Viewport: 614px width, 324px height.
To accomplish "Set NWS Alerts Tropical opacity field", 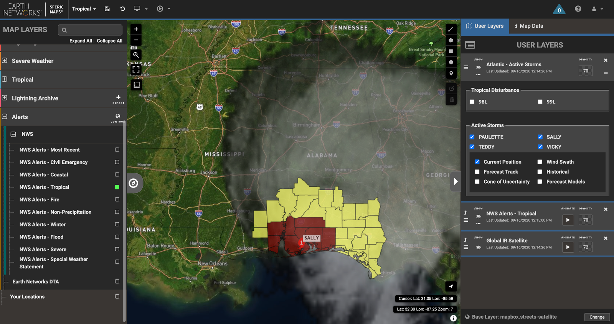I will (586, 220).
